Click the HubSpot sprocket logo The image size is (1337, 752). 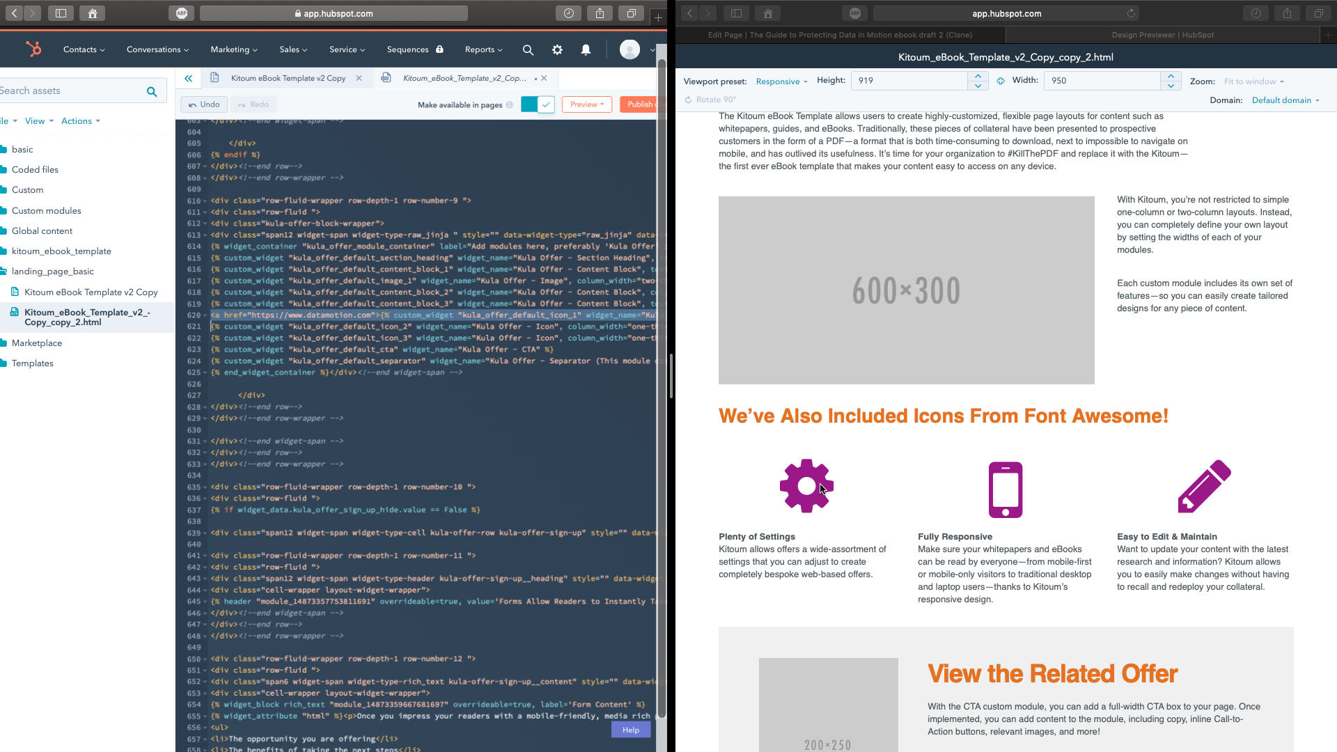pyautogui.click(x=33, y=49)
